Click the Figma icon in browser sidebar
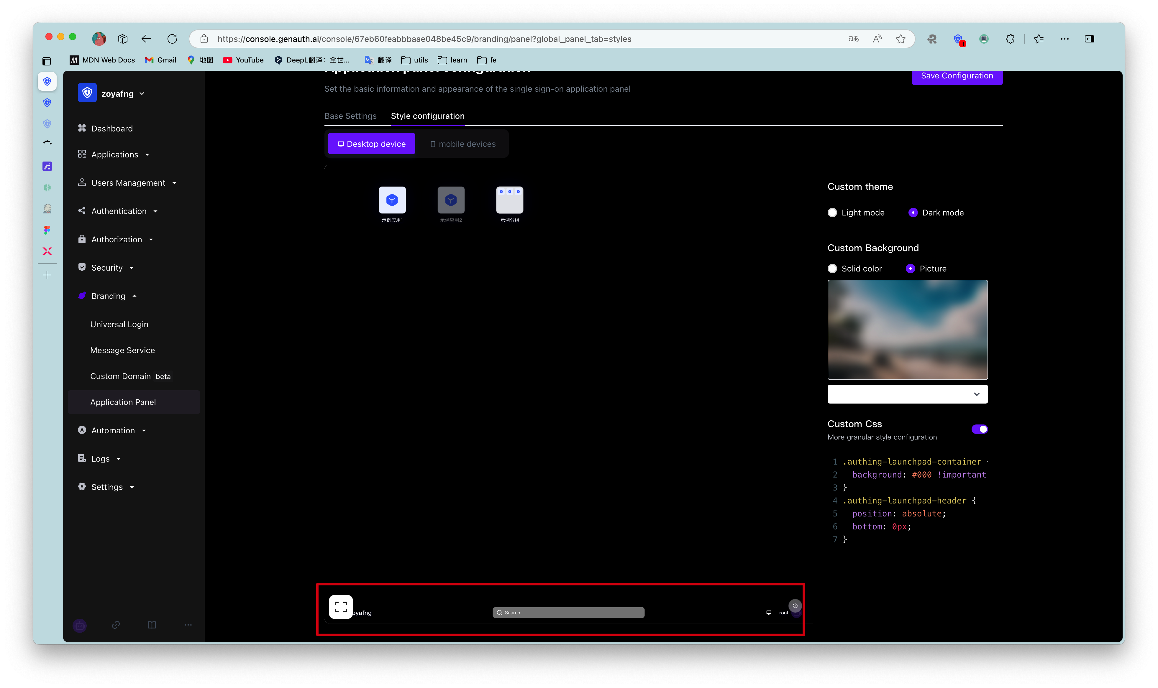The width and height of the screenshot is (1158, 688). (47, 230)
